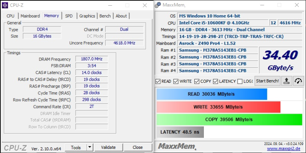Click the DRAM Frequency field 1807.0 MHz
Image resolution: width=306 pixels, height=153 pixels.
coord(91,59)
